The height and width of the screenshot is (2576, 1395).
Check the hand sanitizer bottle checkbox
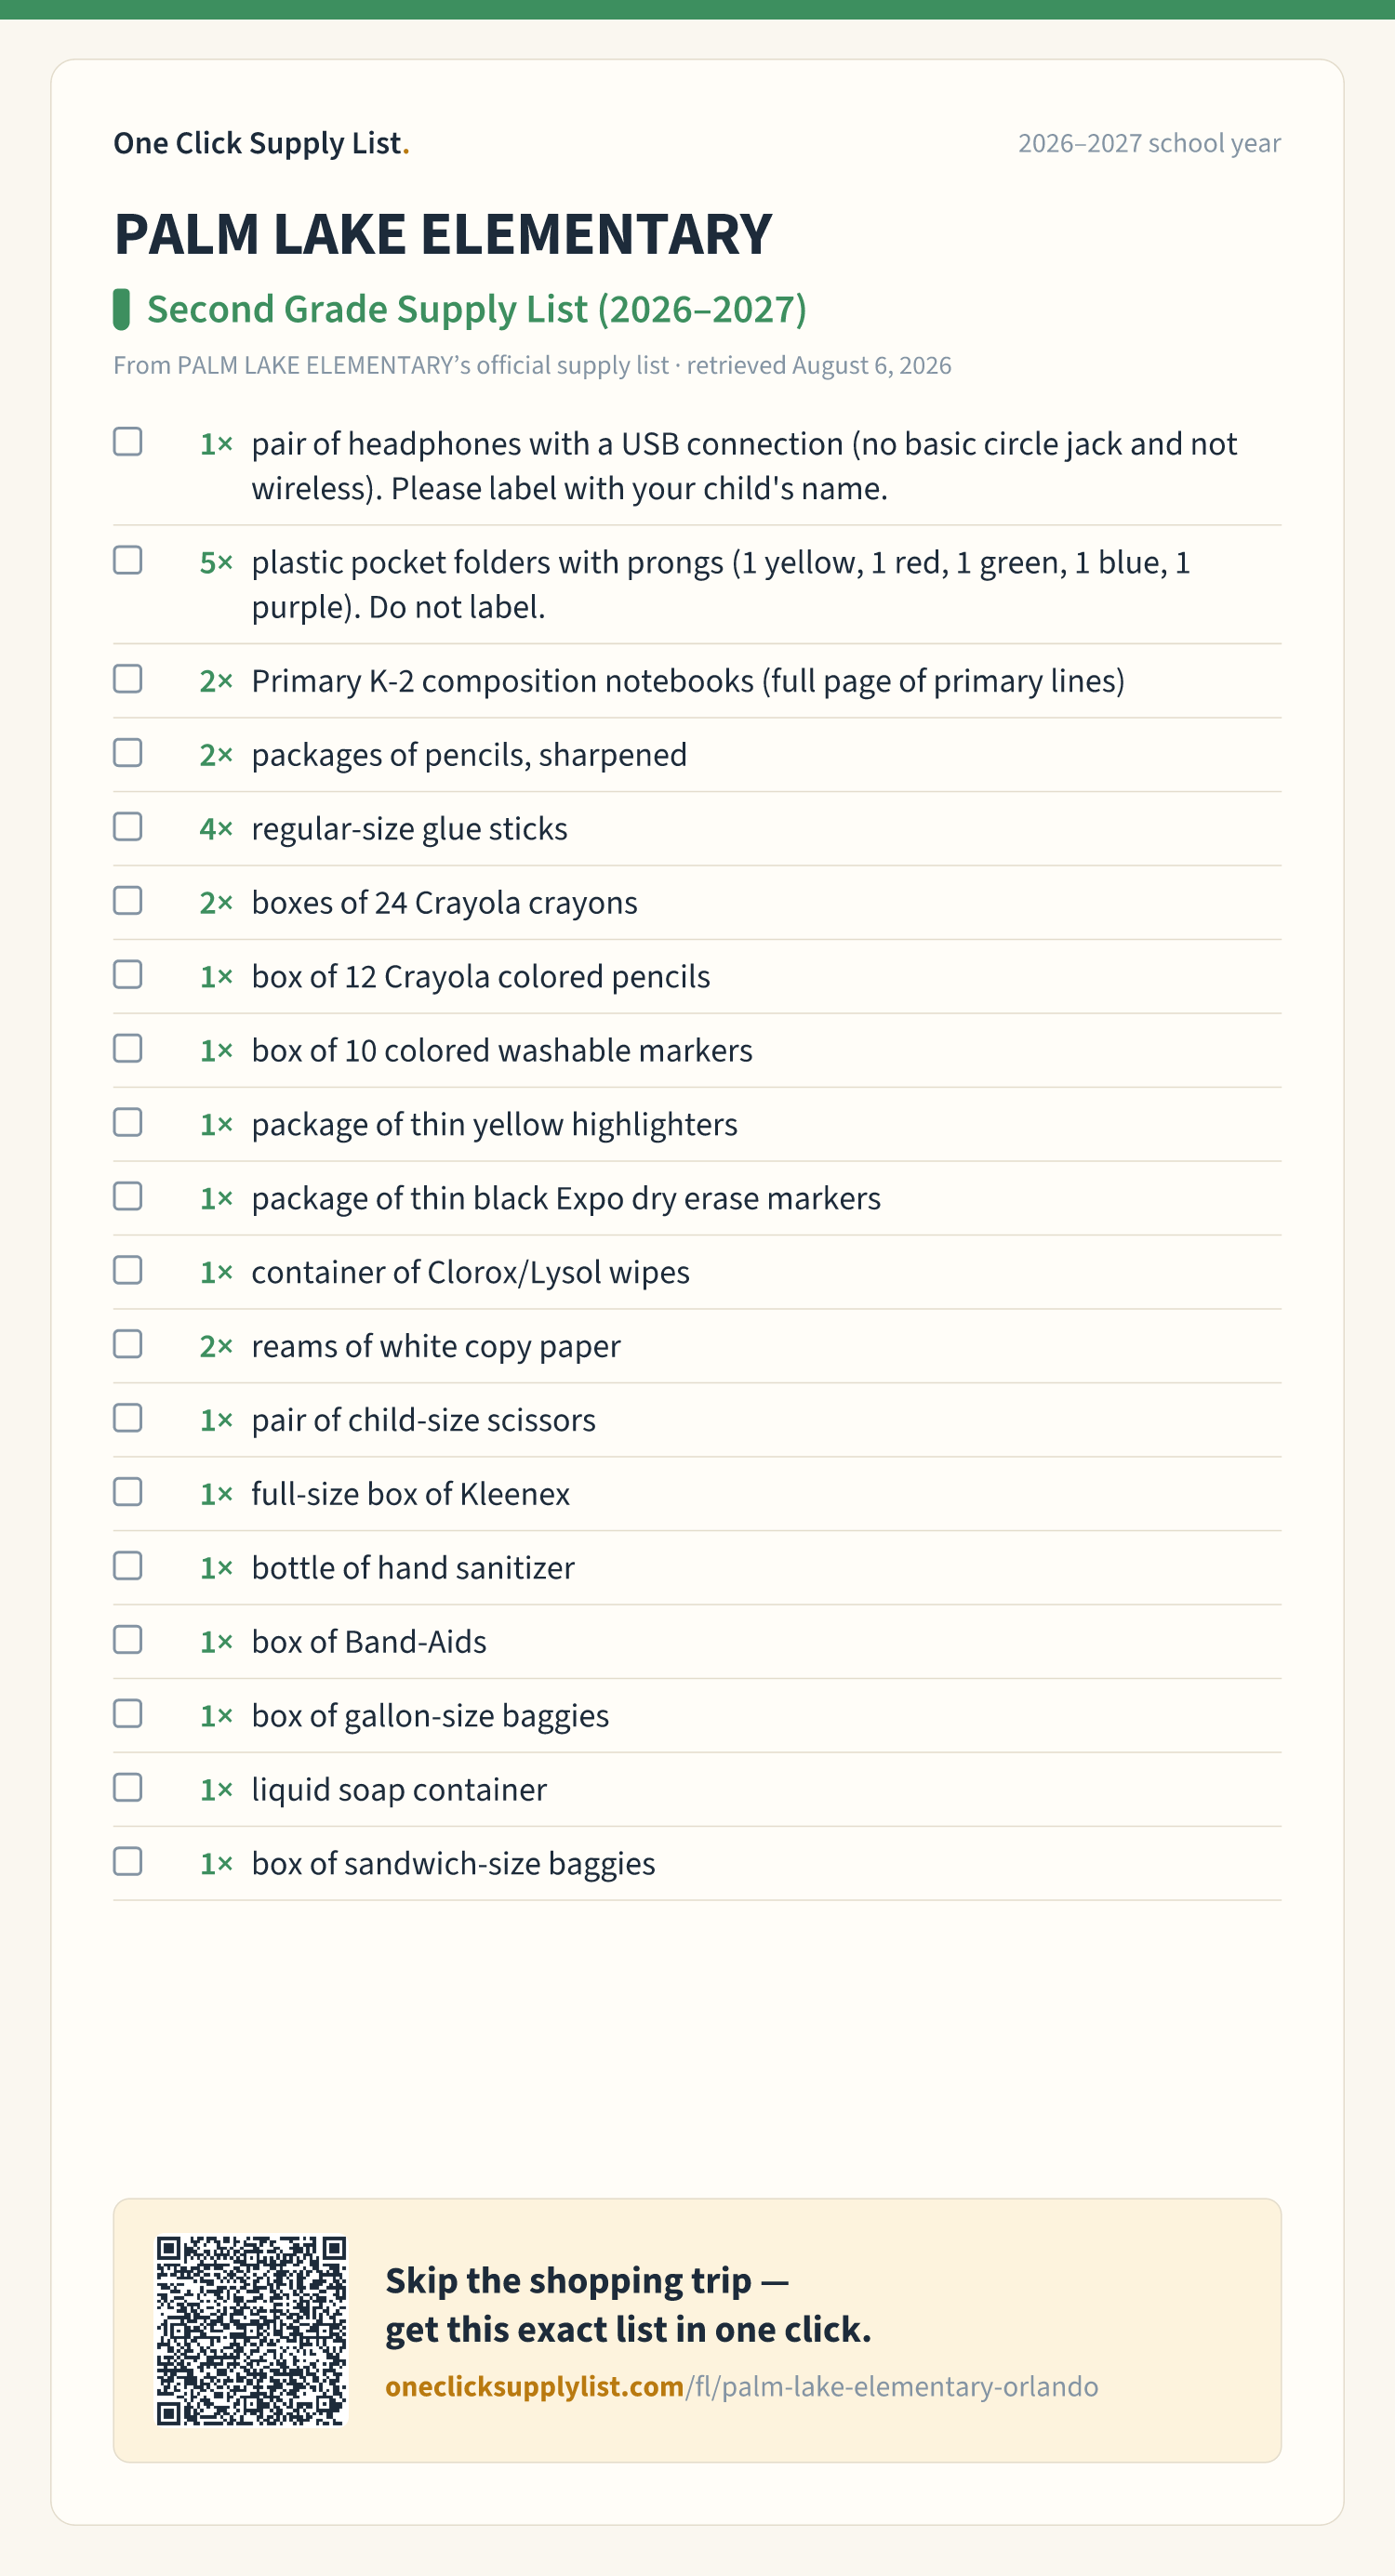click(127, 1566)
